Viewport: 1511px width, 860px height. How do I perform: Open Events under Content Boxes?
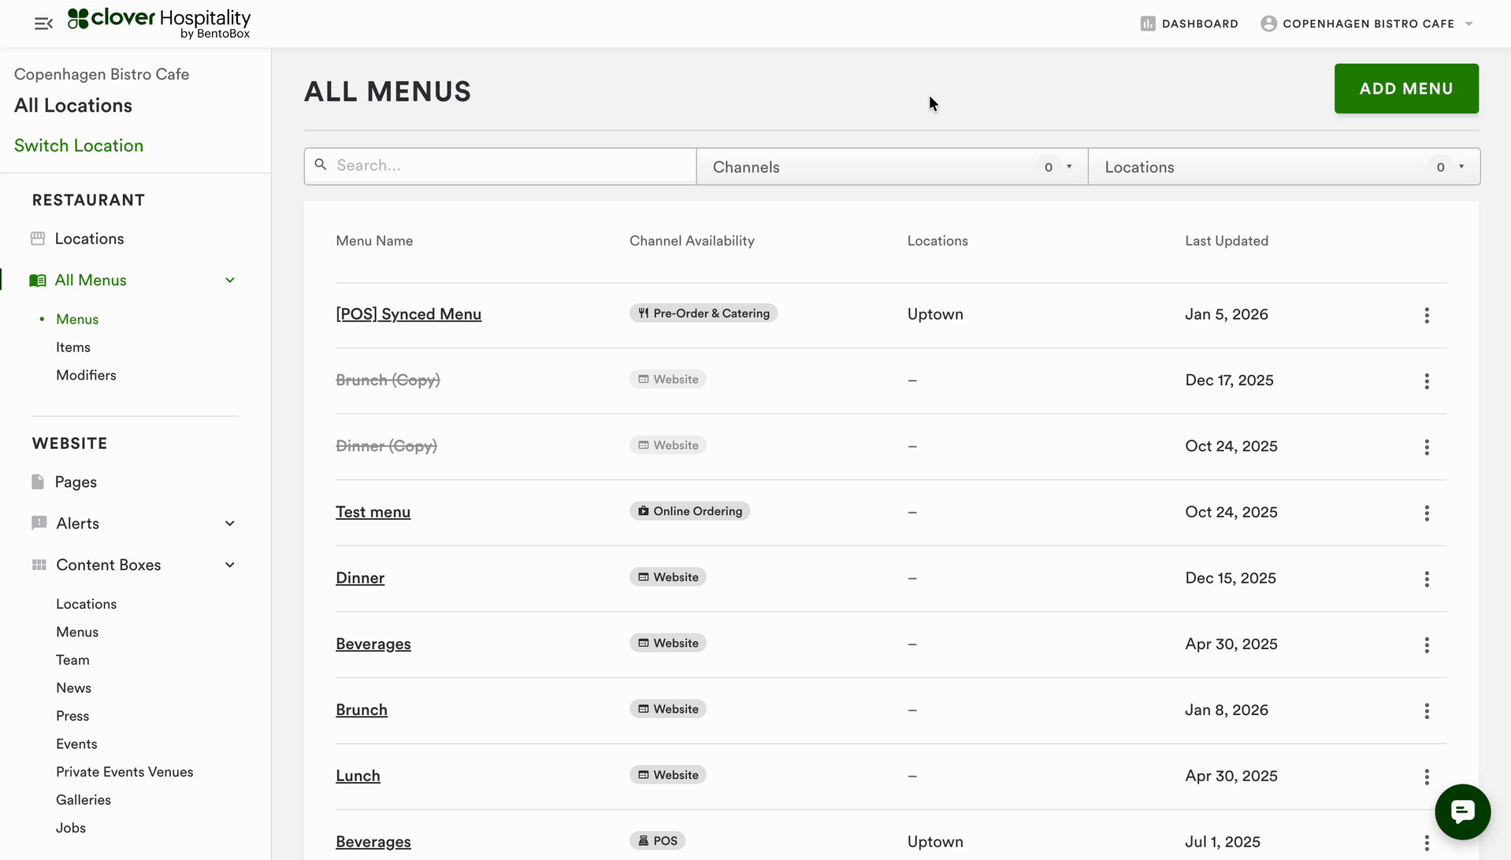tap(76, 744)
